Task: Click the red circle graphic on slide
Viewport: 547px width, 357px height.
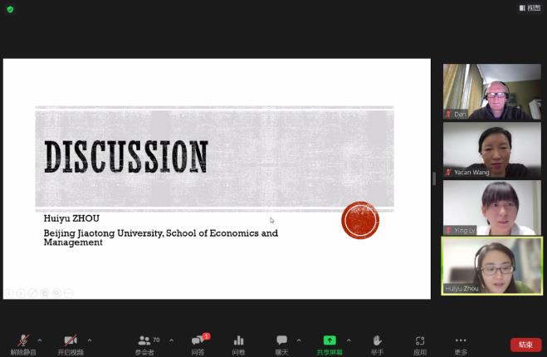Action: click(360, 220)
